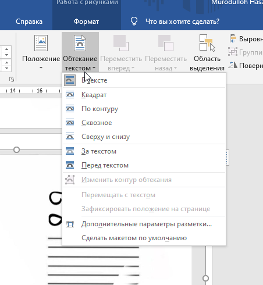Click the lightbulb Tell Me icon
Image resolution: width=263 pixels, height=285 pixels.
click(x=134, y=22)
